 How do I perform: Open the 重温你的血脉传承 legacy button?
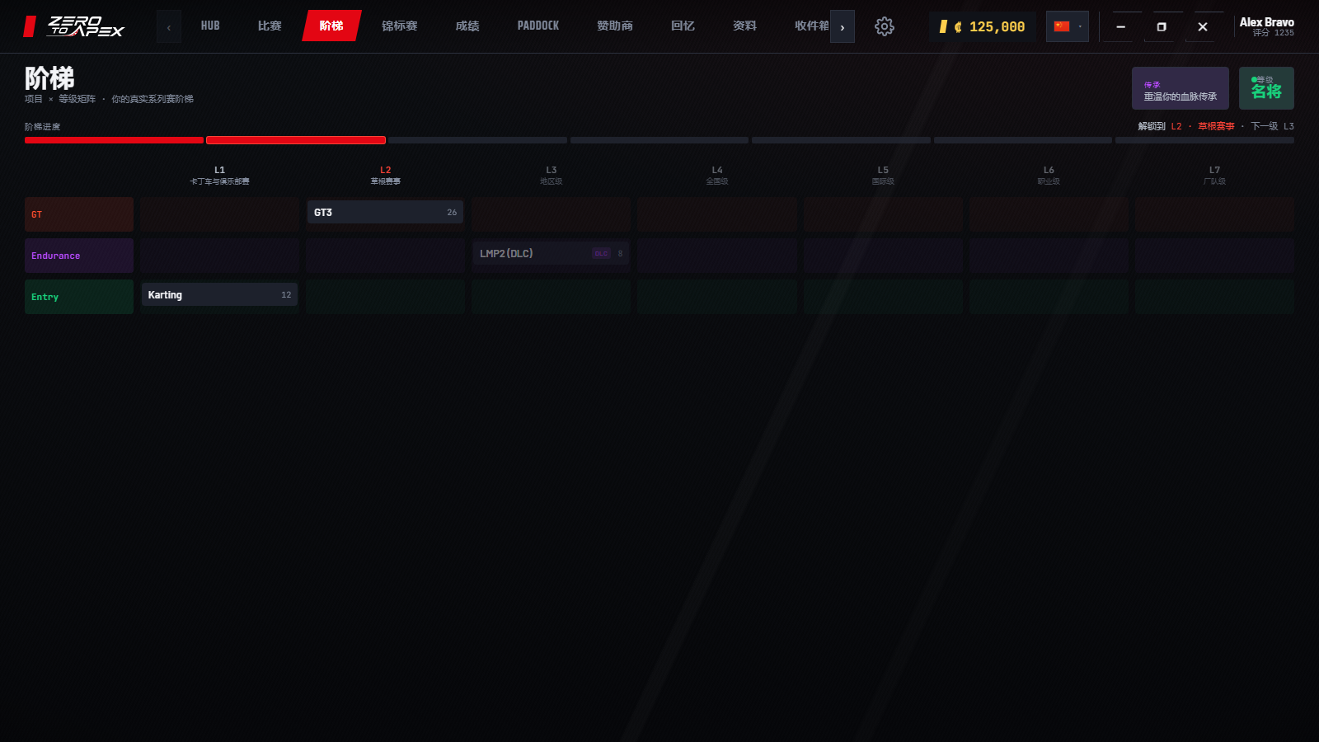coord(1180,88)
